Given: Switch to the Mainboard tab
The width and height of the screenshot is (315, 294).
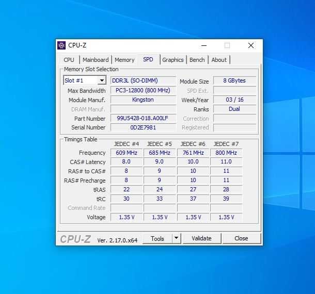Looking at the screenshot, I should [x=96, y=60].
